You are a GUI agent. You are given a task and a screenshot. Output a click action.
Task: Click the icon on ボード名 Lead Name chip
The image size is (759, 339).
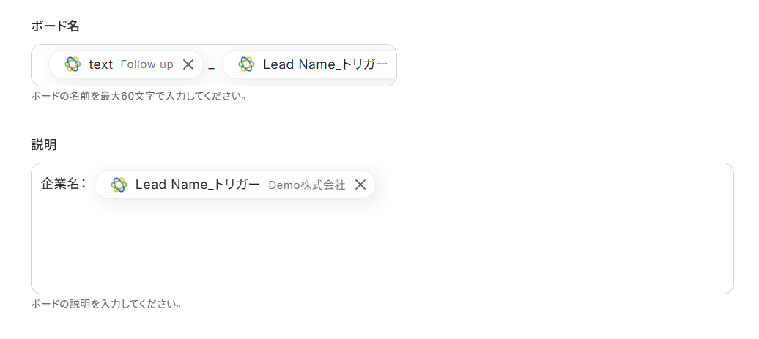pyautogui.click(x=246, y=64)
